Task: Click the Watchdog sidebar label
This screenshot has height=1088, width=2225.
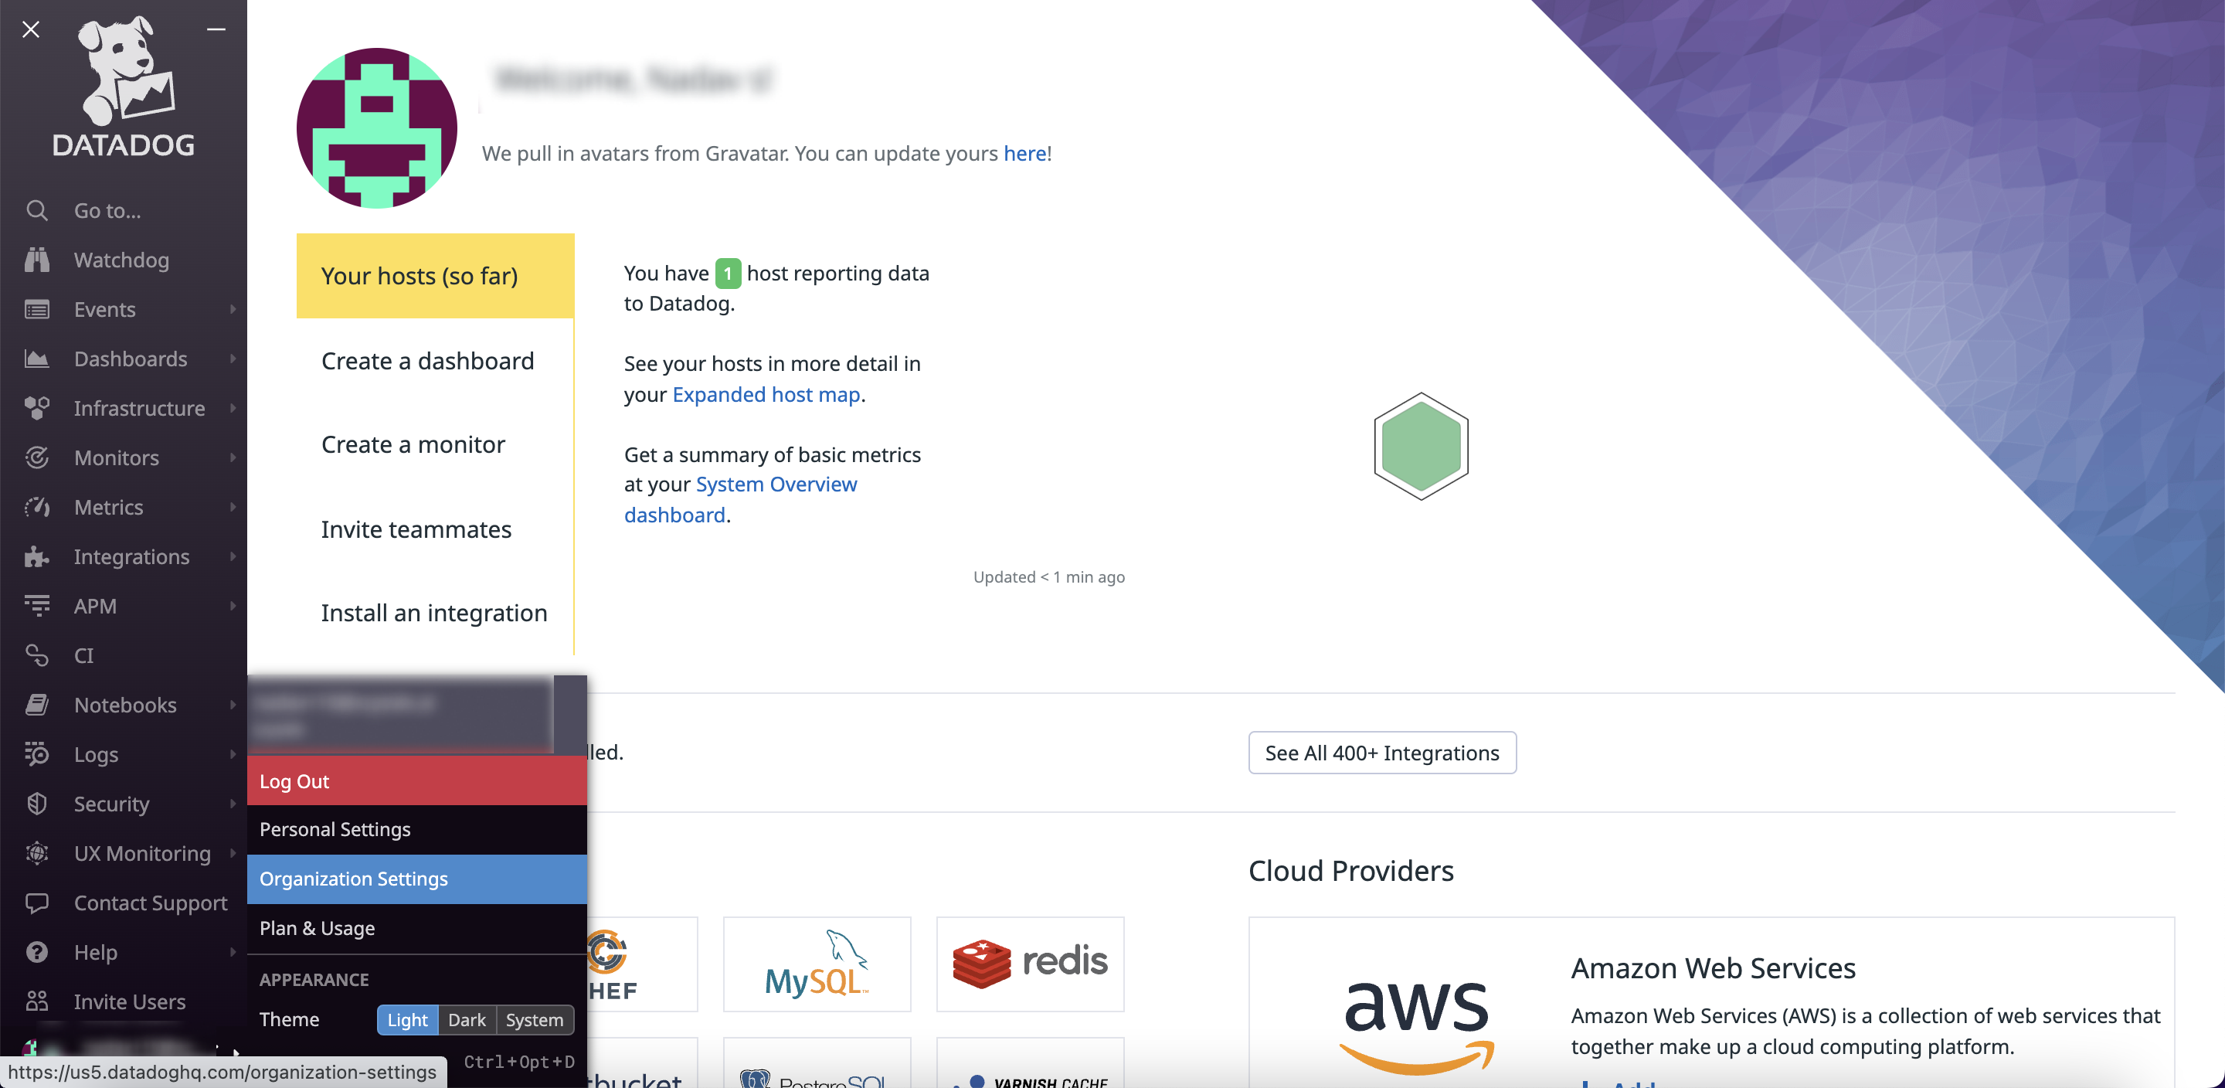Action: [121, 260]
